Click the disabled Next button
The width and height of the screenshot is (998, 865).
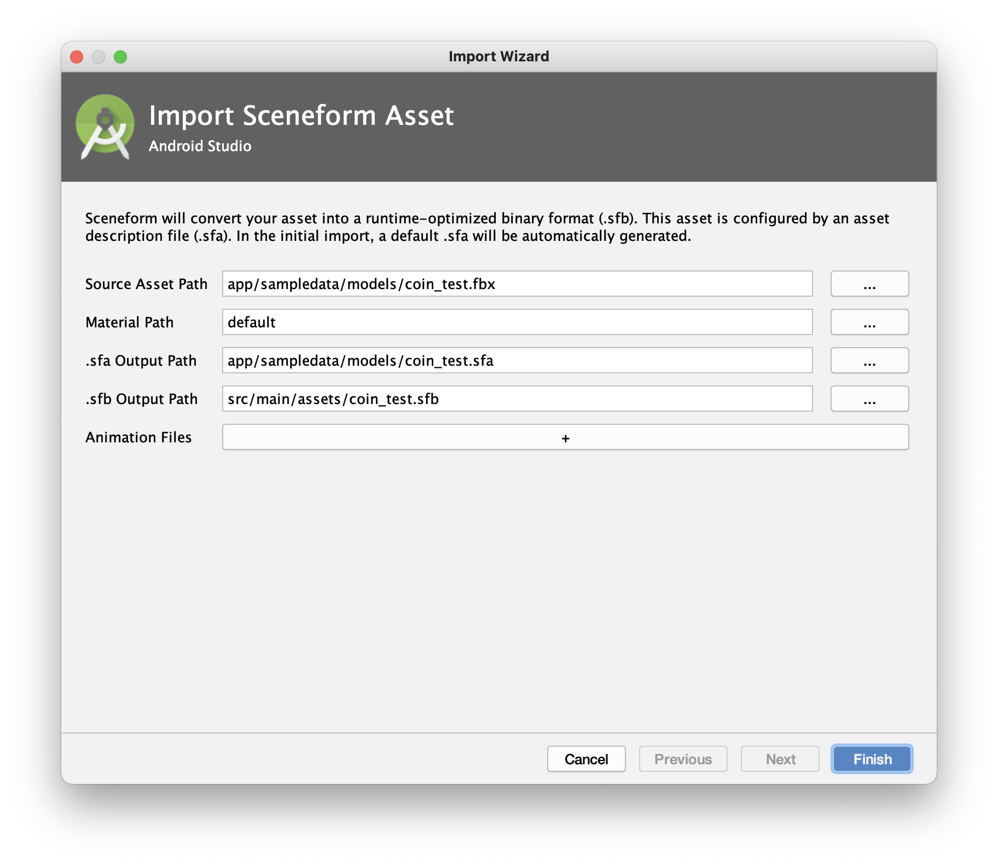pyautogui.click(x=780, y=759)
